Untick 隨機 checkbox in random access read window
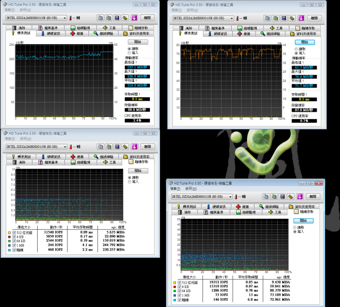The height and width of the screenshot is (307, 340). (x=14, y=250)
